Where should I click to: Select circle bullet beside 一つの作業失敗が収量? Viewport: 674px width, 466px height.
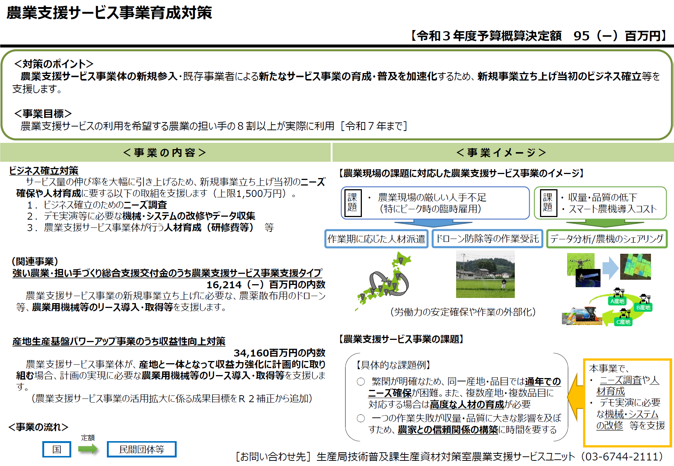(x=361, y=419)
